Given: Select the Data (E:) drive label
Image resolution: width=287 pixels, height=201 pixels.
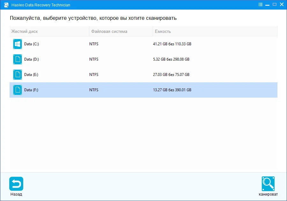Looking at the screenshot, I should click(32, 75).
